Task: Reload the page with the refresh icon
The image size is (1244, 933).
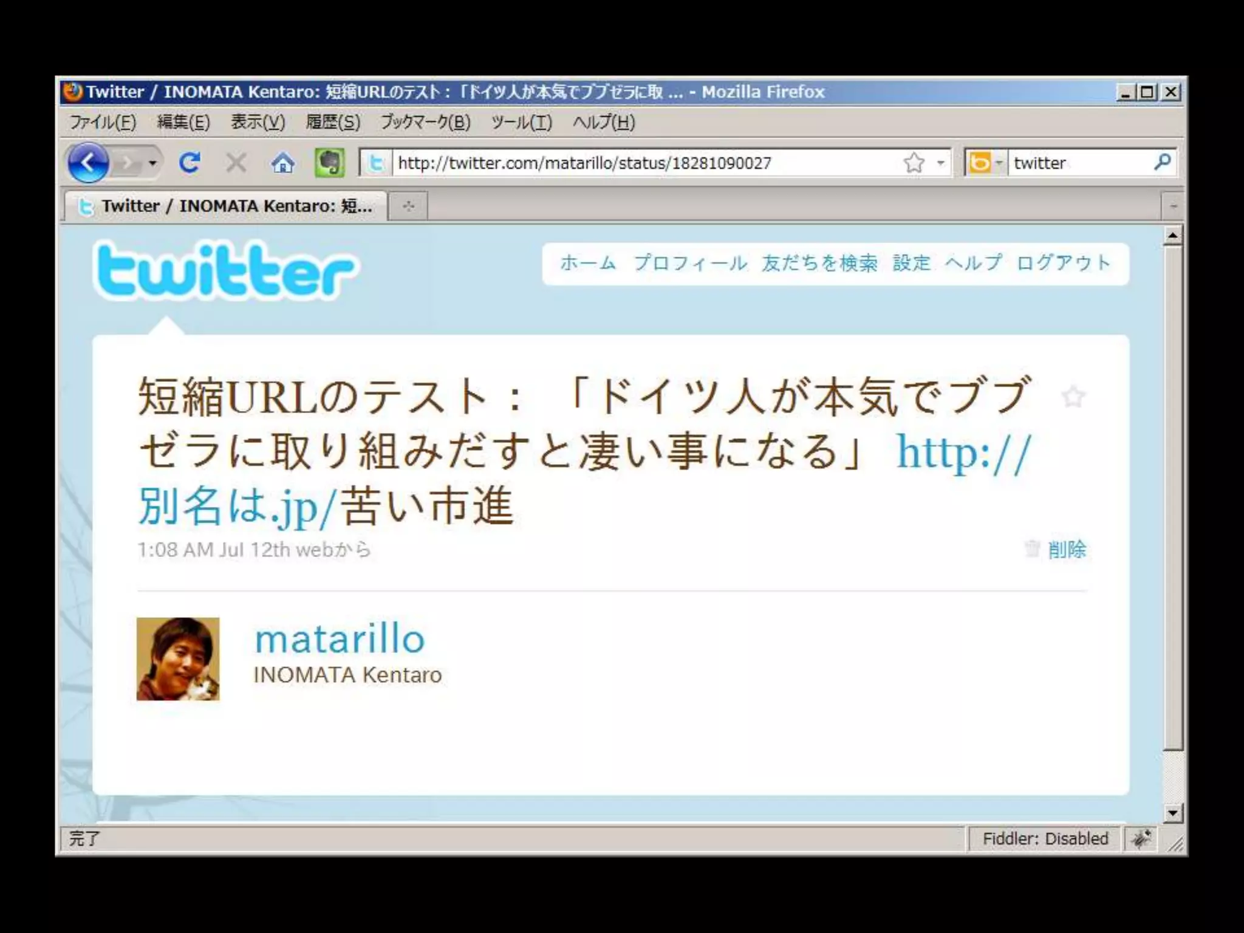Action: tap(190, 163)
